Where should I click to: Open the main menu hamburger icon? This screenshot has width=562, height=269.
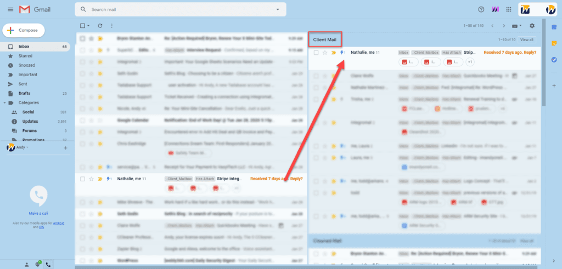[x=10, y=10]
